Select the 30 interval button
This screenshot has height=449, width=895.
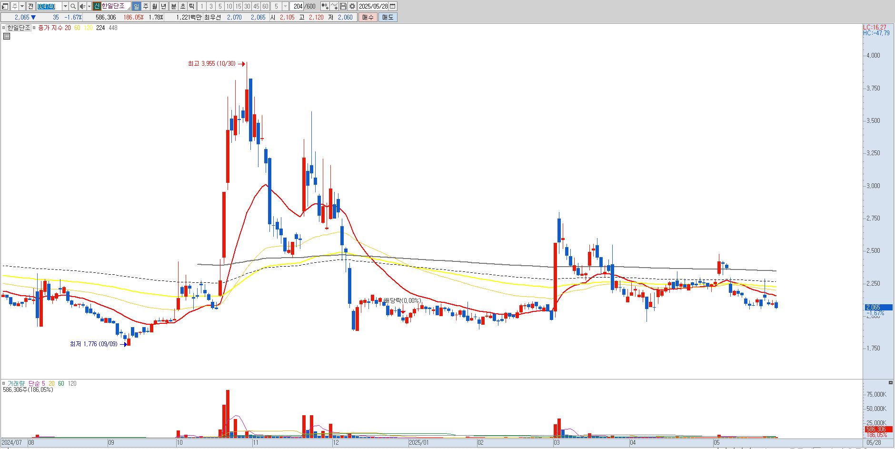247,6
